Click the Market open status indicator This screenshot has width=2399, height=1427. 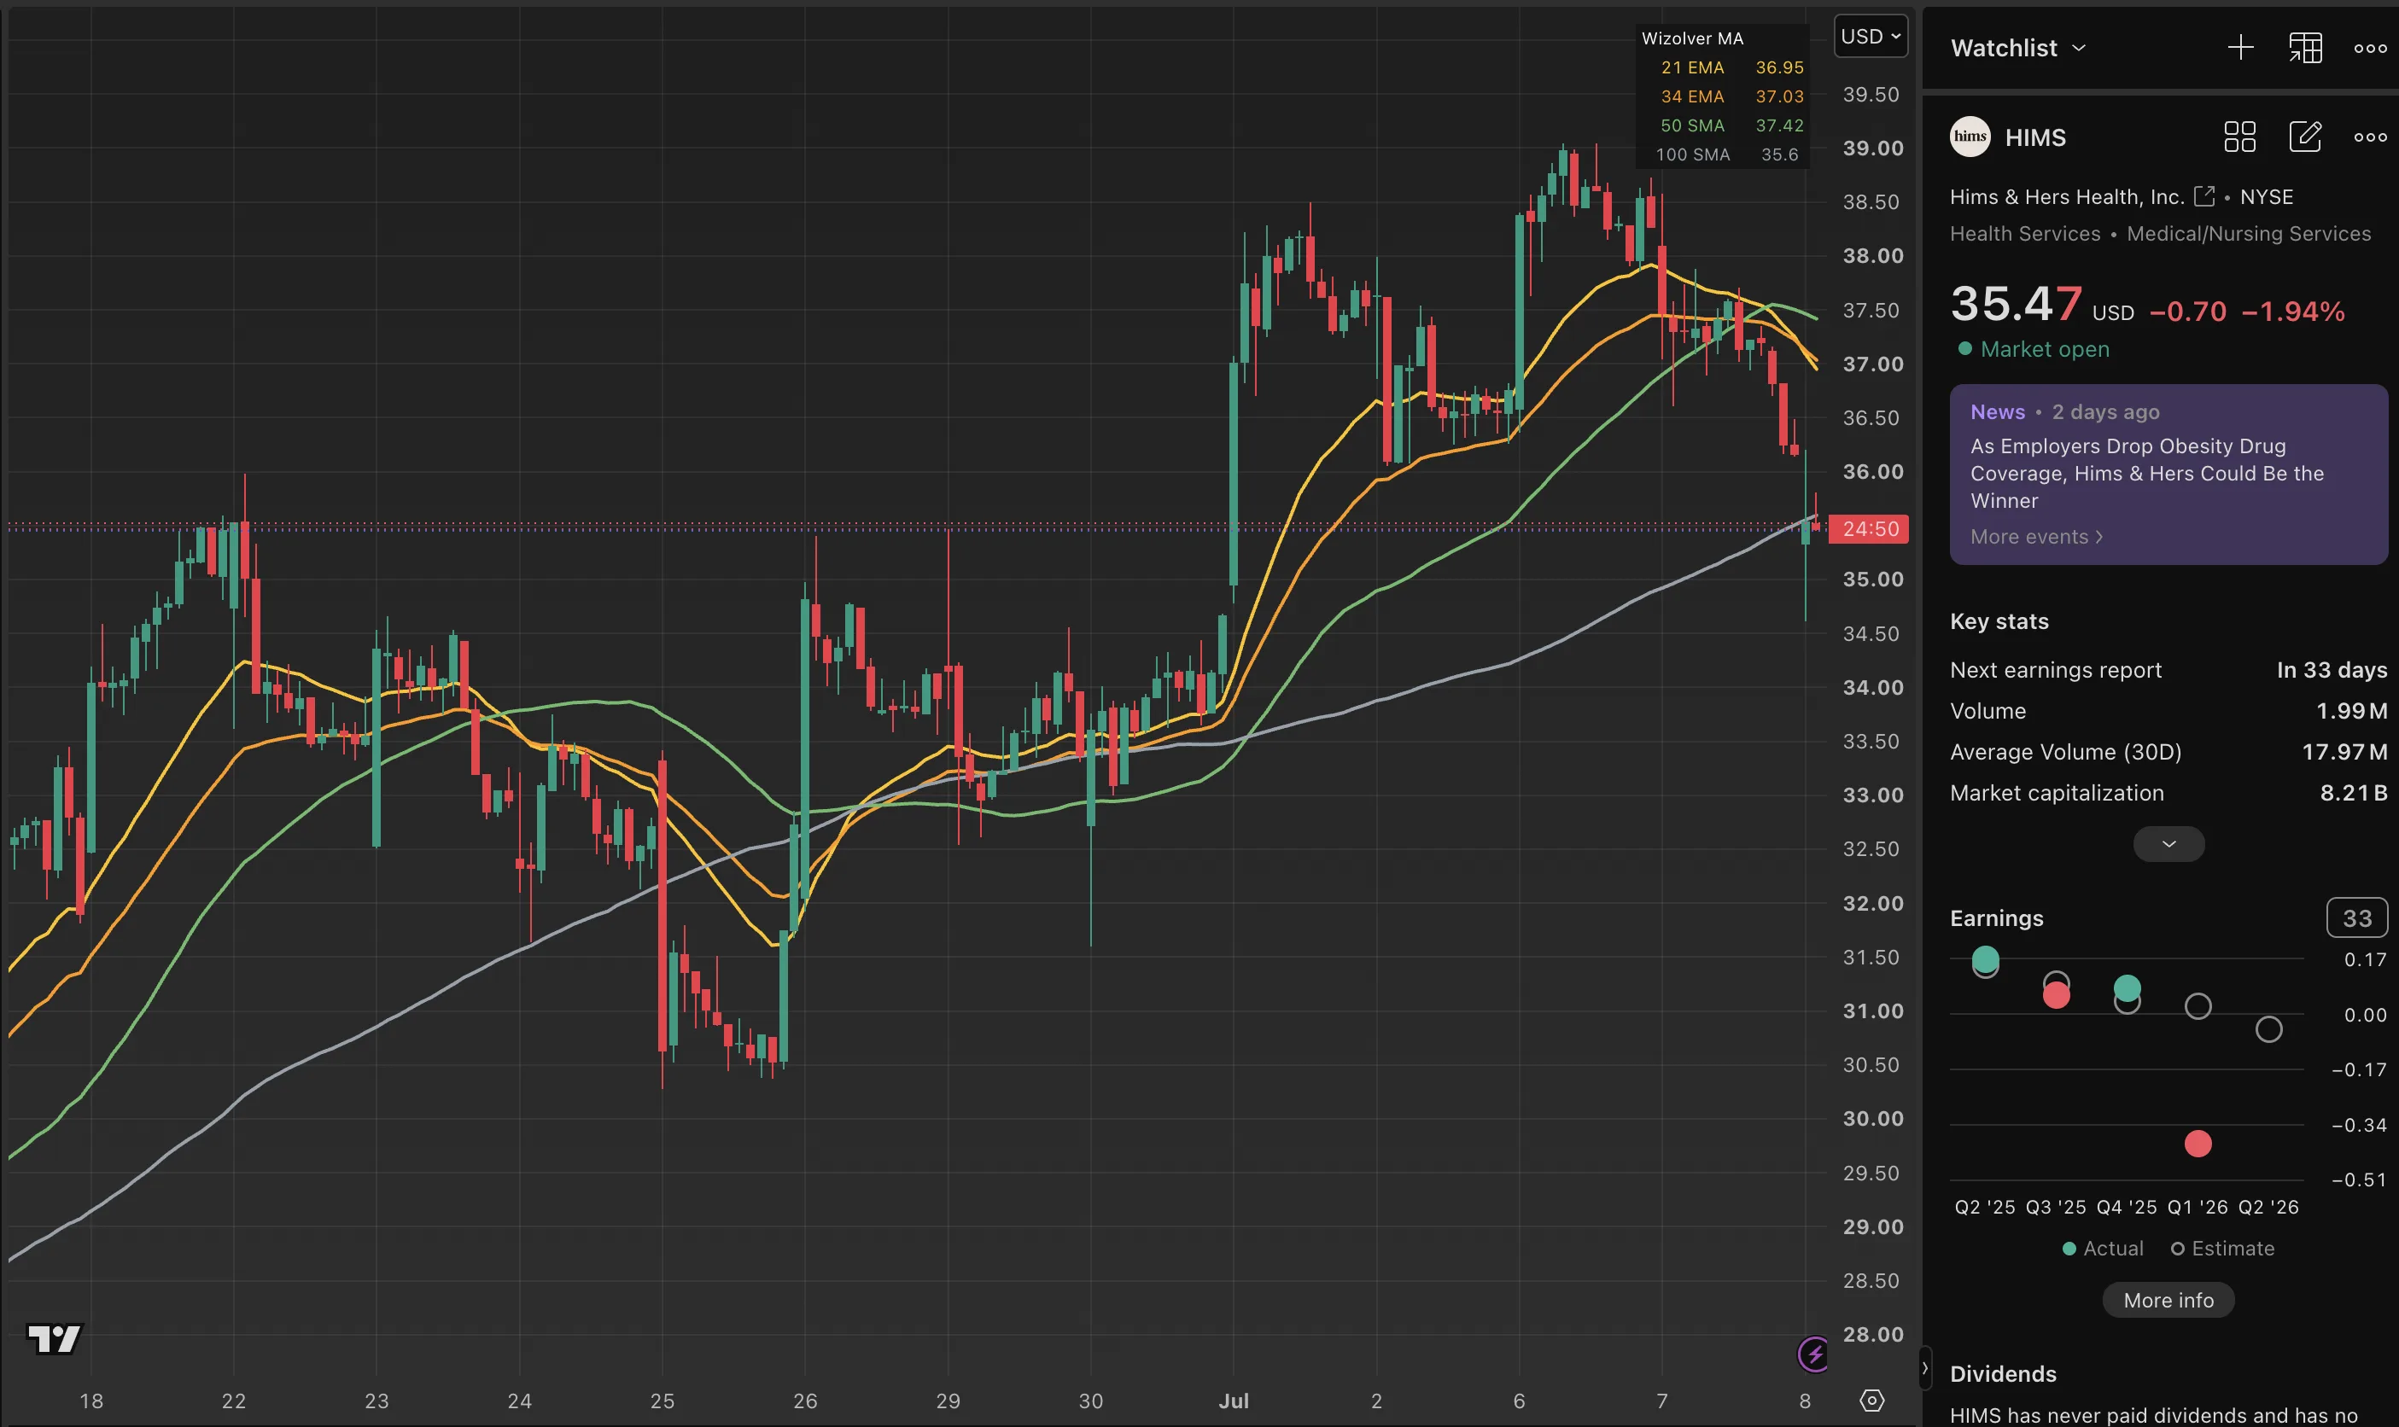pos(2034,349)
